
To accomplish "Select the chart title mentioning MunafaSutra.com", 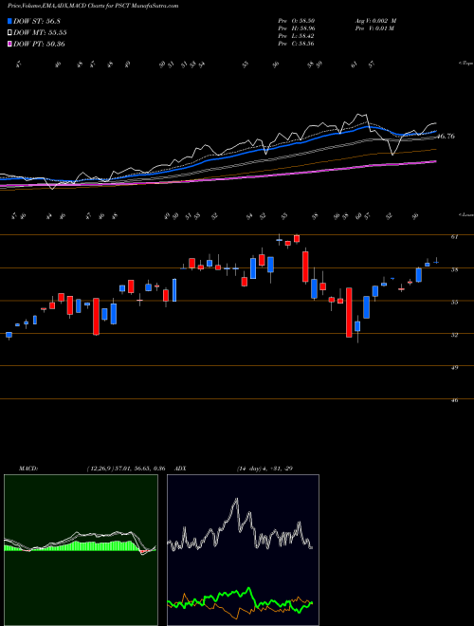I will [x=93, y=6].
